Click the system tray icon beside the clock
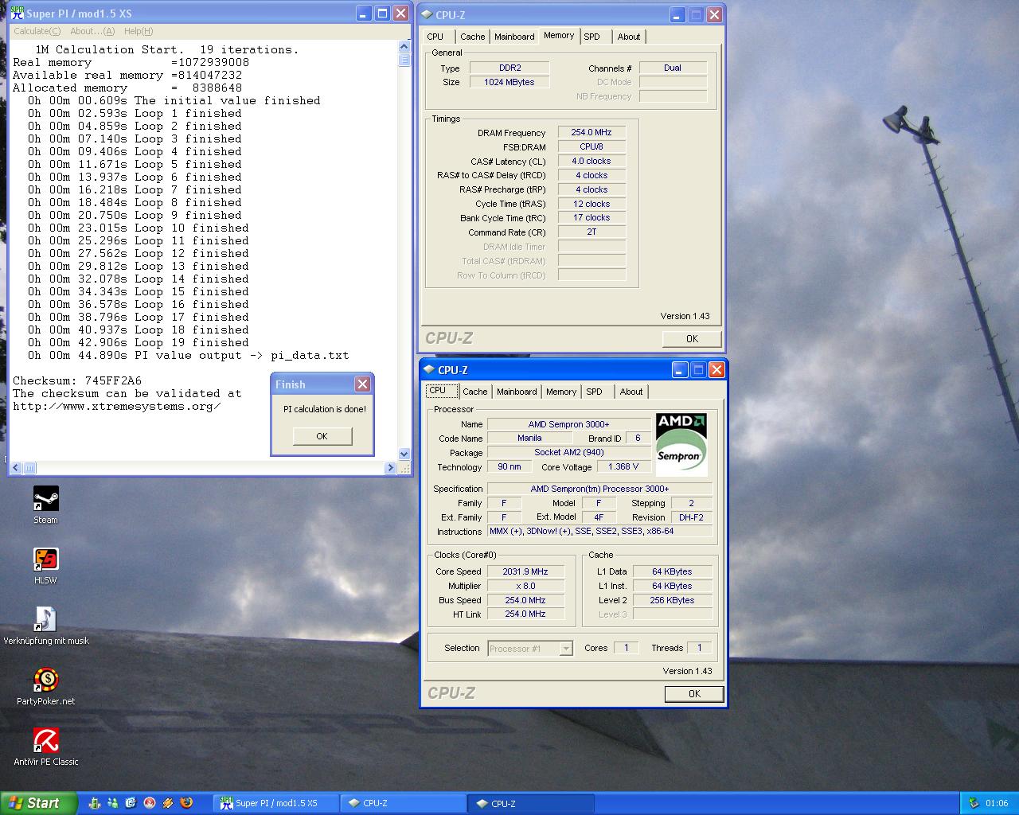1019x815 pixels. point(973,803)
